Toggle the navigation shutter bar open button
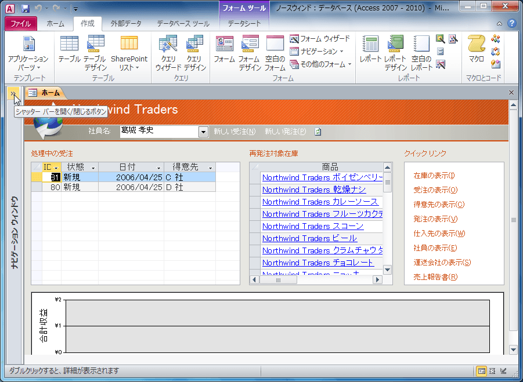 [13, 93]
